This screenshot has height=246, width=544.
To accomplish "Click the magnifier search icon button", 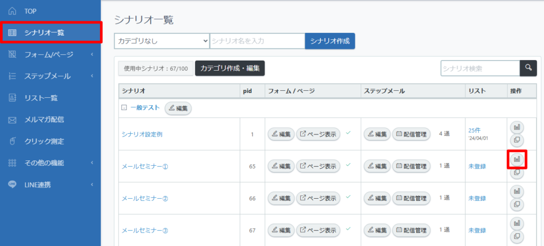I will 529,69.
